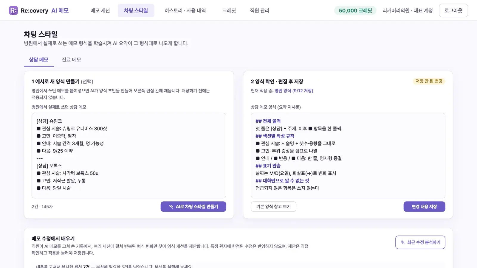Click the '## 대화만으로 알 수 없는 것' line
This screenshot has height=268, width=477.
pos(282,181)
